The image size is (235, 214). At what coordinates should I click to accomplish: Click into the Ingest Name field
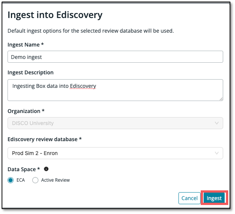tap(115, 57)
